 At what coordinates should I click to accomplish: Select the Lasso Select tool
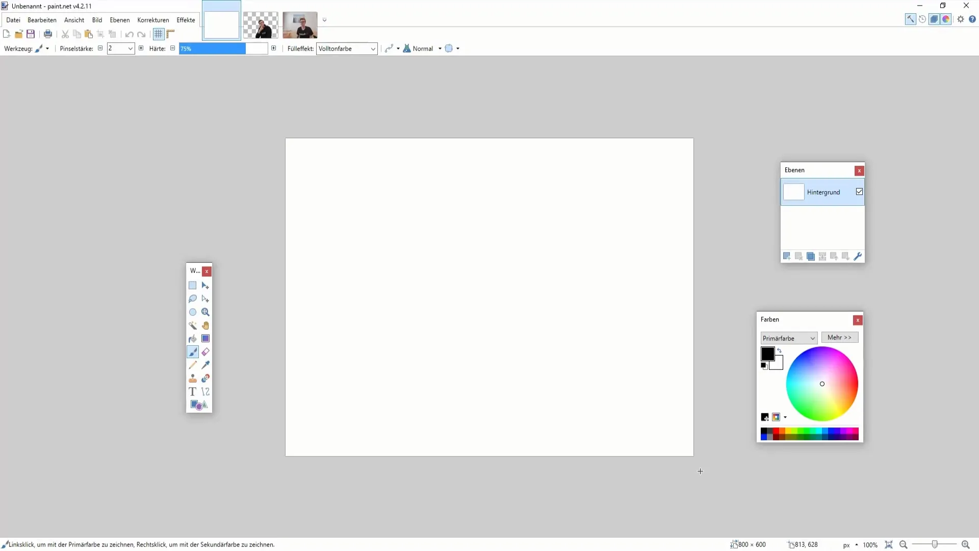pos(192,299)
